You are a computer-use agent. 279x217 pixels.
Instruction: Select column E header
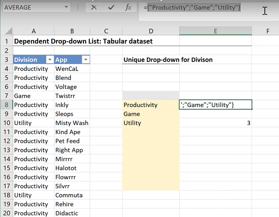pyautogui.click(x=215, y=31)
